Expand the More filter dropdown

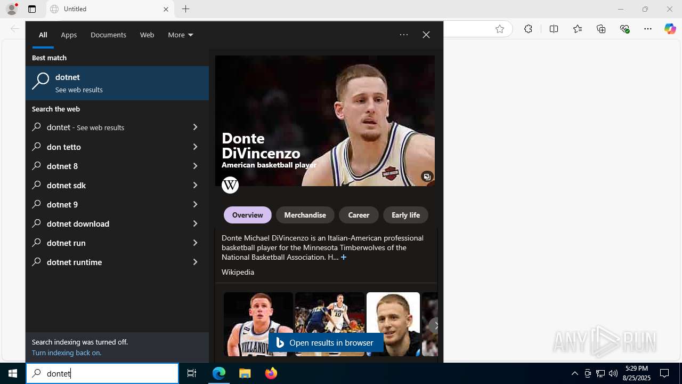[x=181, y=35]
